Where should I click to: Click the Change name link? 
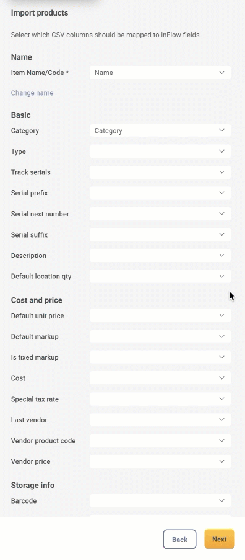(32, 93)
